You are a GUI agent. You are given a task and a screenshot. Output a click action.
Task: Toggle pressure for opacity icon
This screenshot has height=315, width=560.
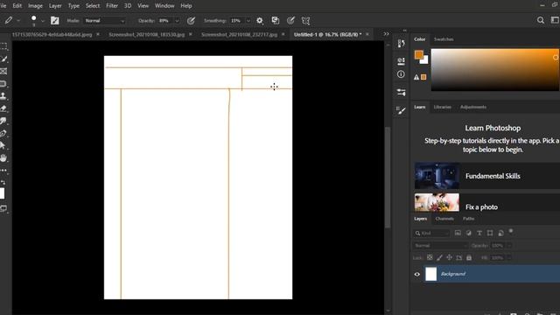191,21
